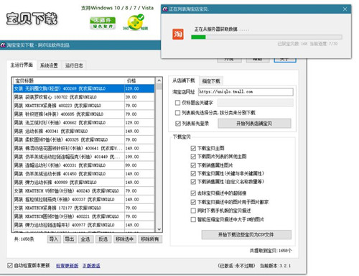Select row 男装 摇粒绒拉链茄克(长袖) 400337
This screenshot has height=276, width=359.
coord(84,199)
